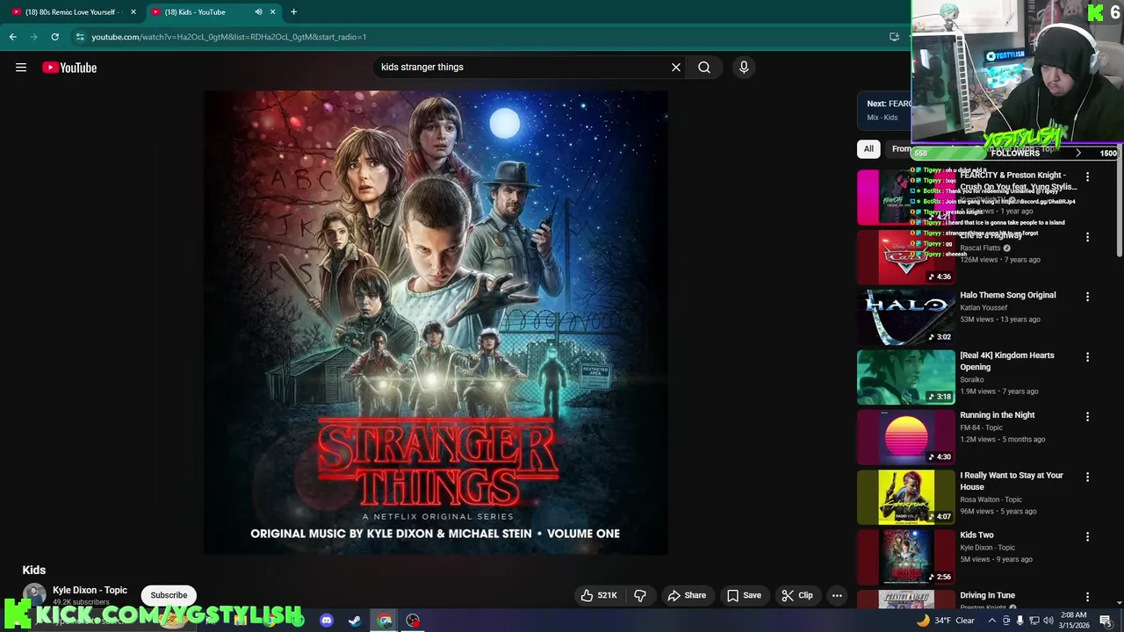Open the YouTube hamburger guide menu
Viewport: 1124px width, 632px height.
(x=21, y=68)
